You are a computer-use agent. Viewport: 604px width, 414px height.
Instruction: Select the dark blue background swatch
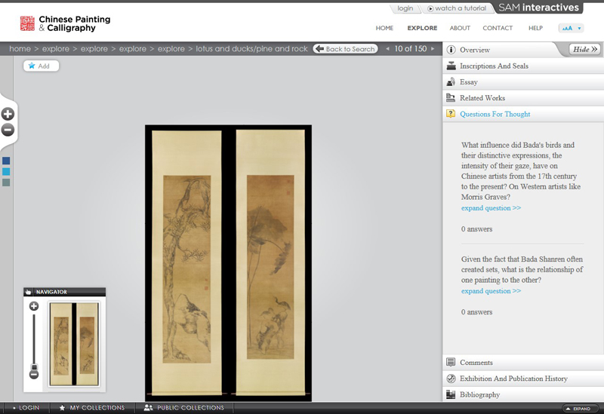(6, 161)
